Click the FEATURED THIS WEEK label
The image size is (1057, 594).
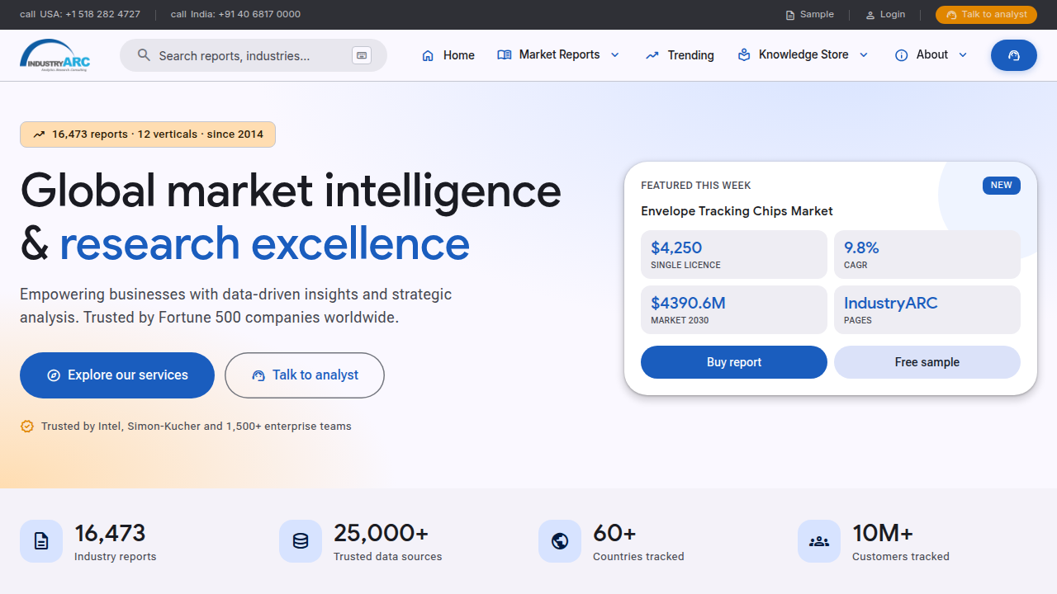[696, 186]
